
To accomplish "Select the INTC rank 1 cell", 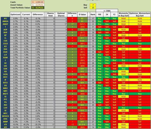I will click(x=93, y=77).
